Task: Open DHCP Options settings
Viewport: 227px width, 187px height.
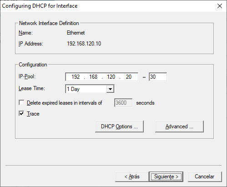Action: [119, 126]
